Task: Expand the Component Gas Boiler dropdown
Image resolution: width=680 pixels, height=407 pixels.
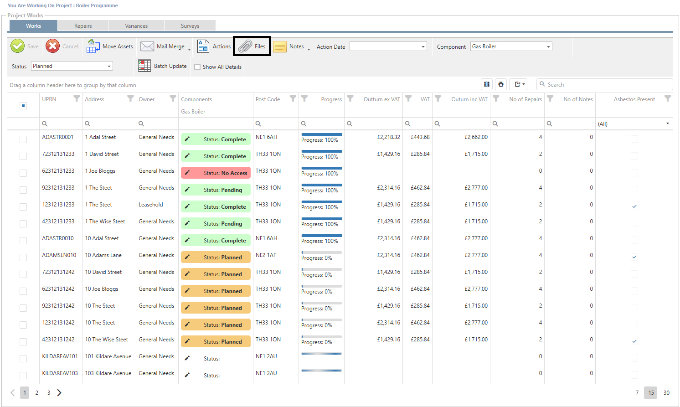Action: point(548,46)
